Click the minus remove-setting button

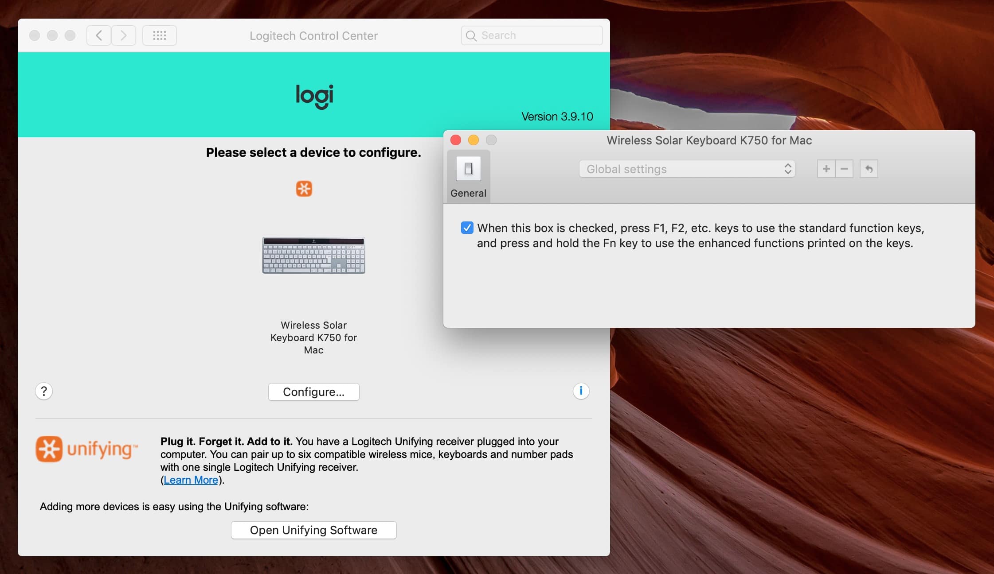(844, 169)
